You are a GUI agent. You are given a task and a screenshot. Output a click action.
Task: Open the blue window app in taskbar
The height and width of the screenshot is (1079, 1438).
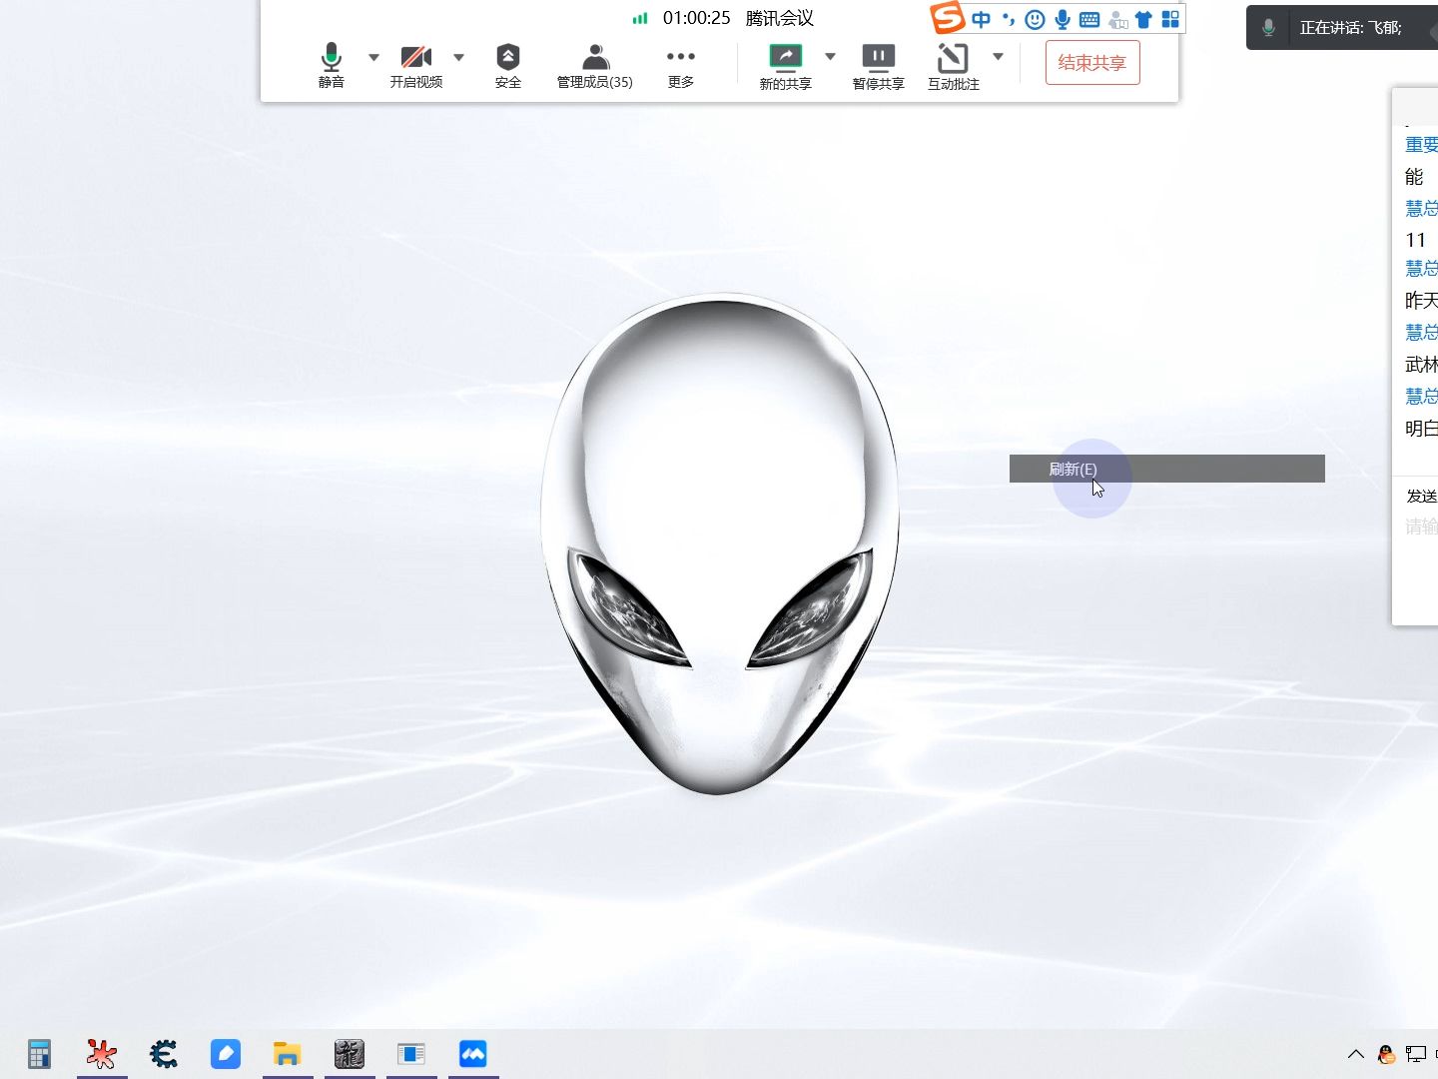click(411, 1054)
